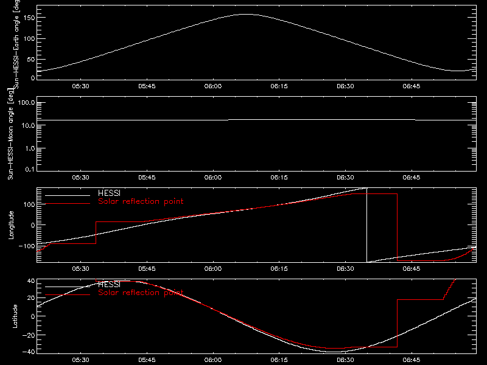
Task: Select 05:45 label under Earth angle plot
Action: tap(147, 86)
